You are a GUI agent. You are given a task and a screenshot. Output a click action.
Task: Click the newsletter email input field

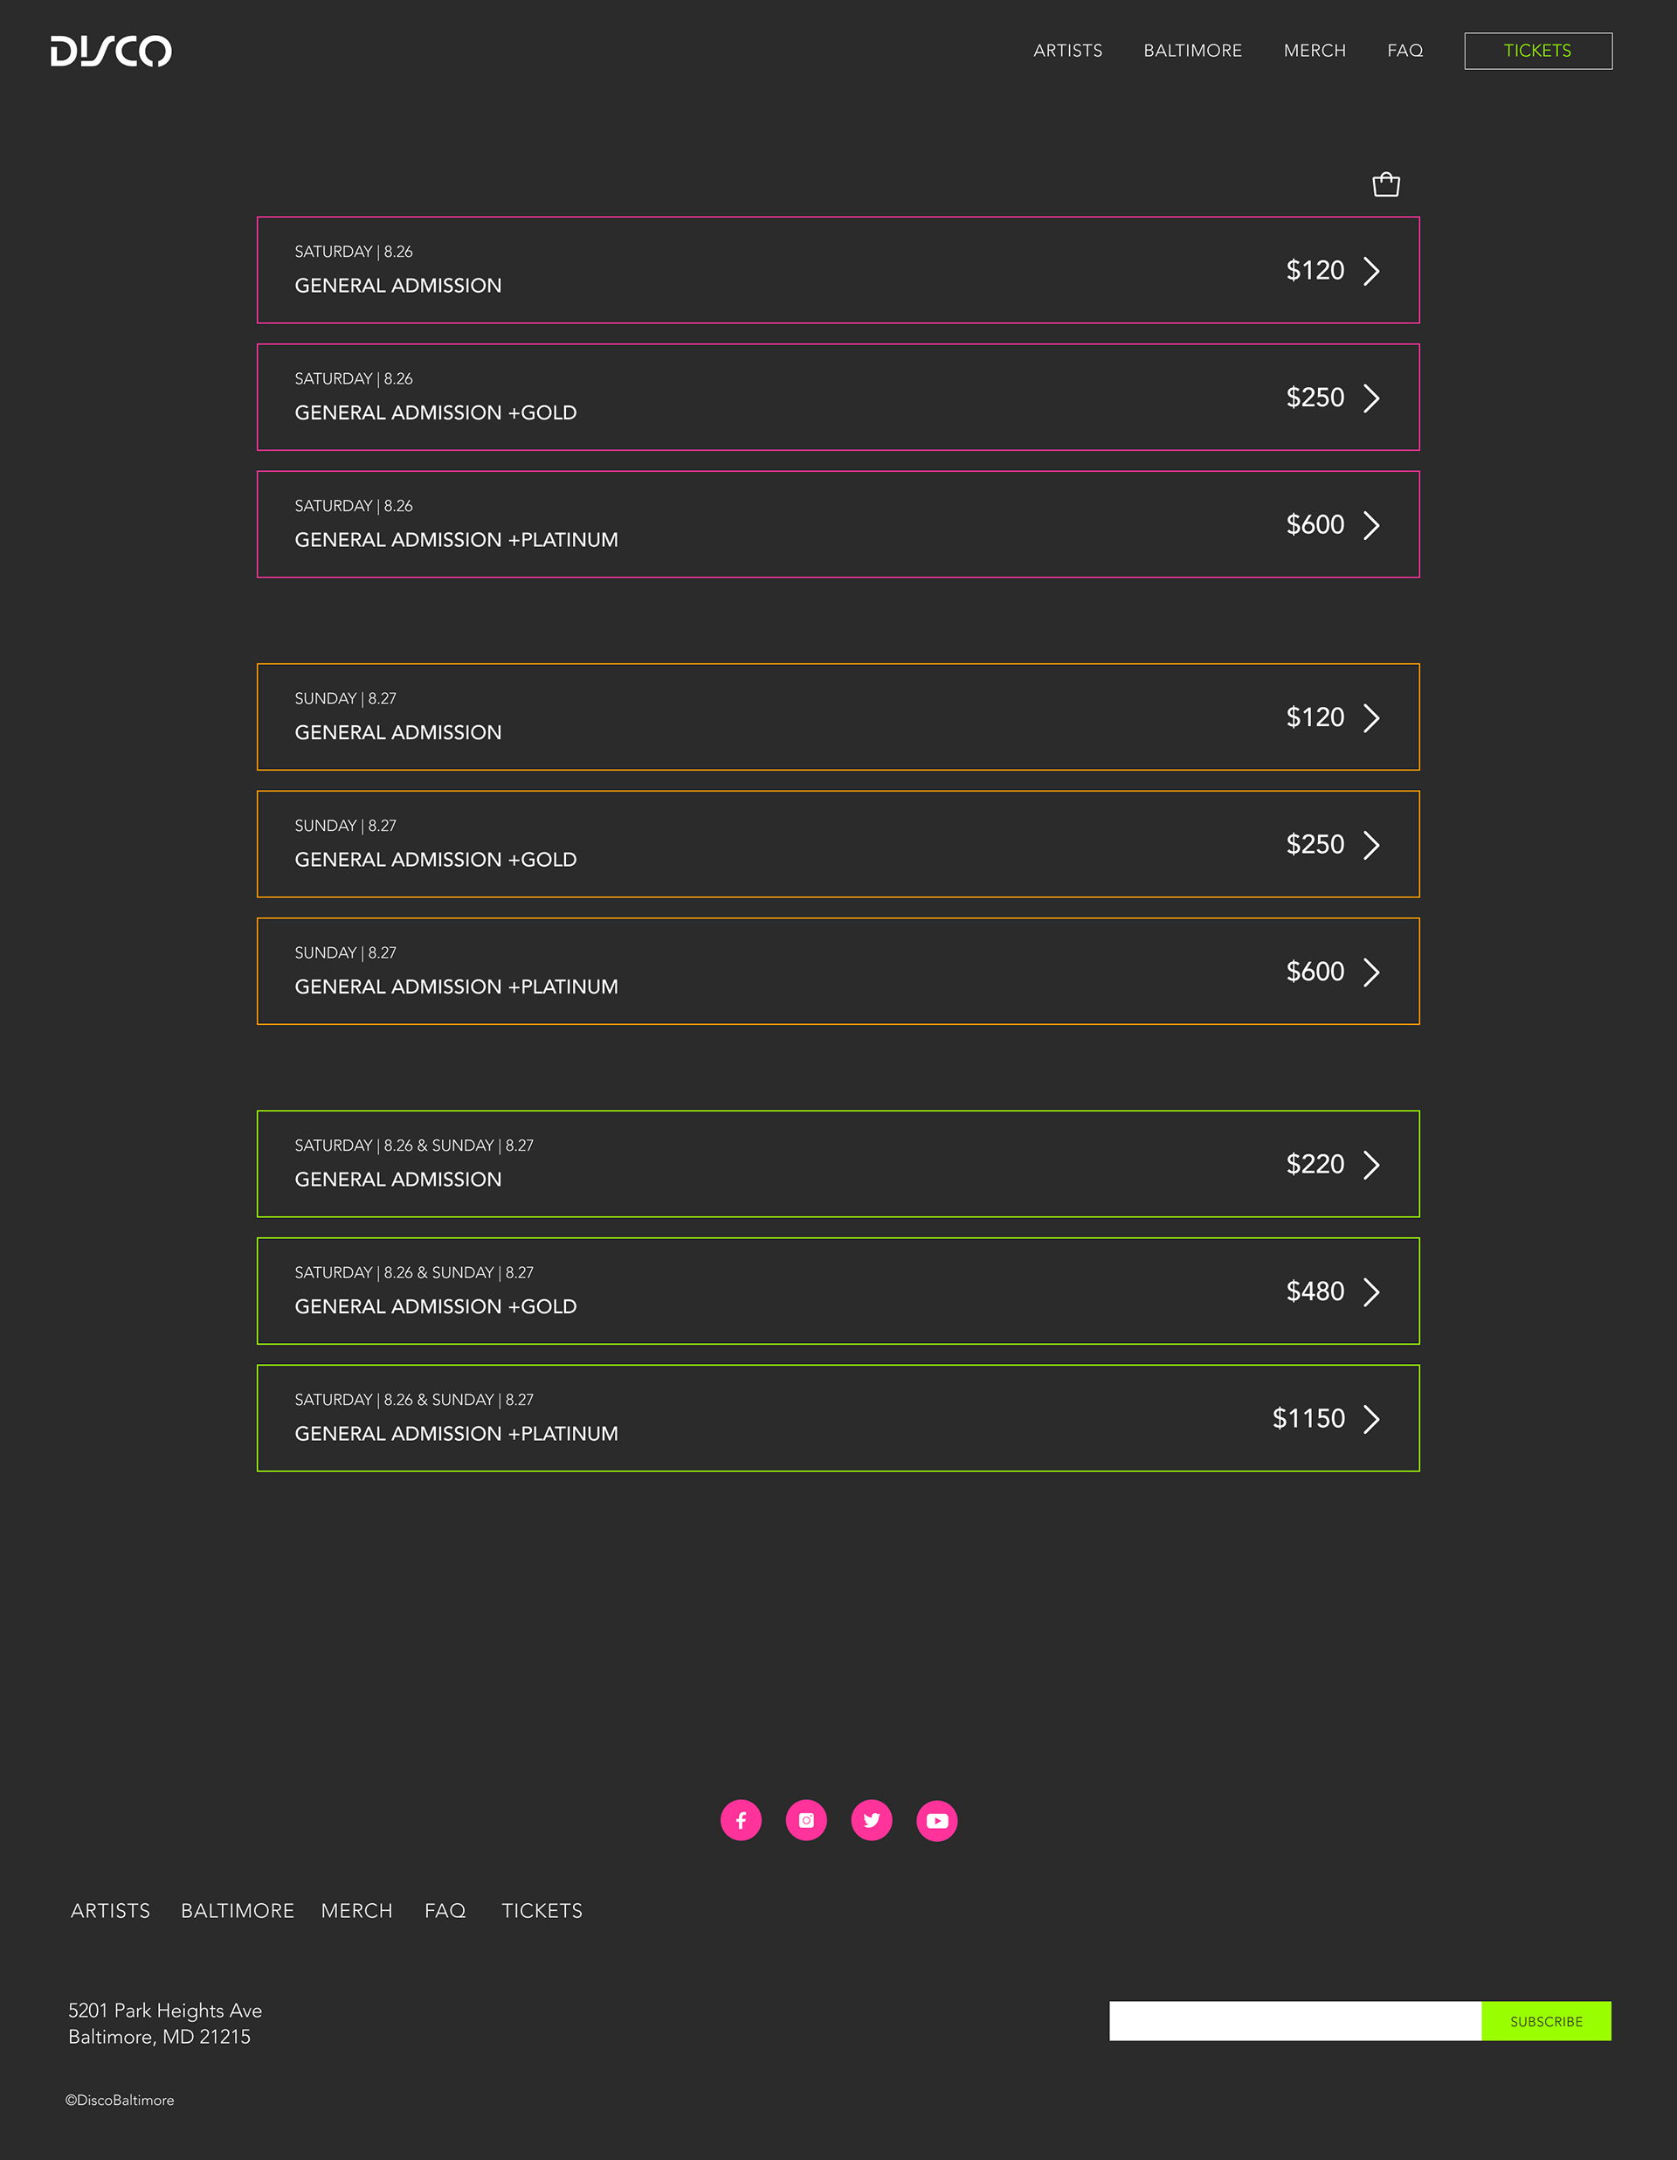tap(1294, 2022)
